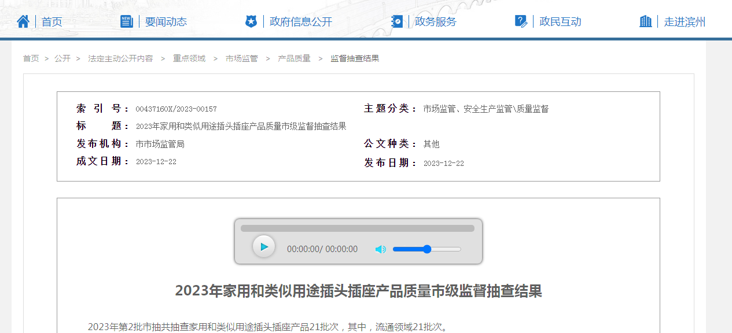Click the building icon beside 走进滨州
Image resolution: width=732 pixels, height=333 pixels.
[645, 21]
